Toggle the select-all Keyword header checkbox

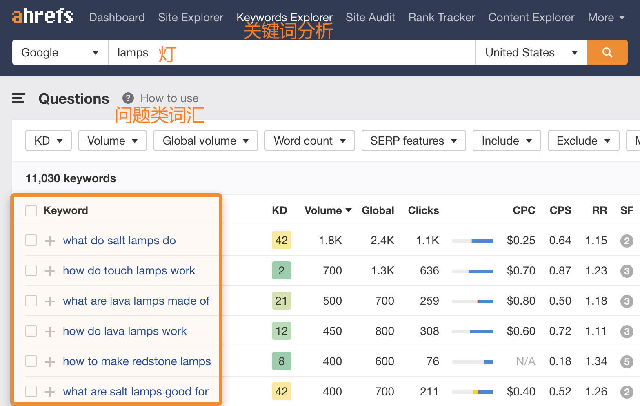pyautogui.click(x=31, y=210)
